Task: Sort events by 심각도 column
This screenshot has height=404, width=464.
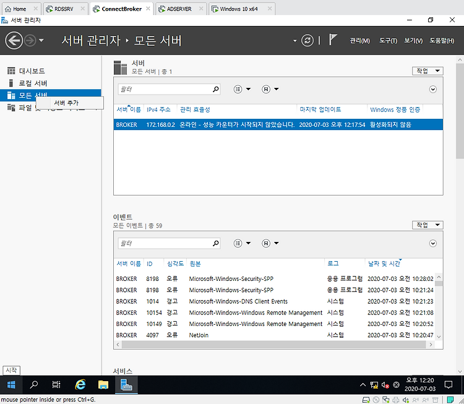Action: point(175,264)
